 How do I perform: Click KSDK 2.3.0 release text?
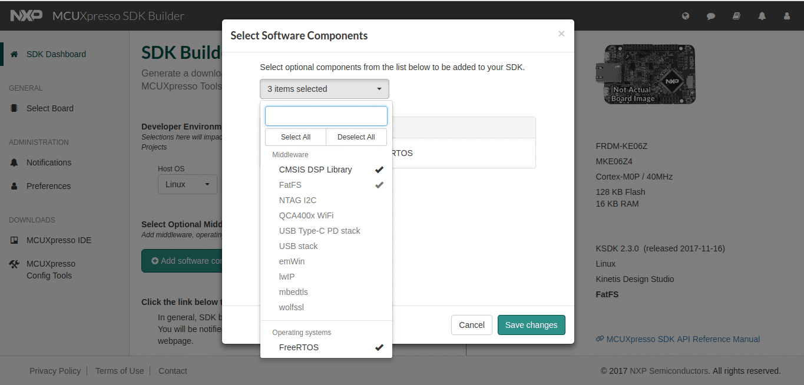coord(660,248)
